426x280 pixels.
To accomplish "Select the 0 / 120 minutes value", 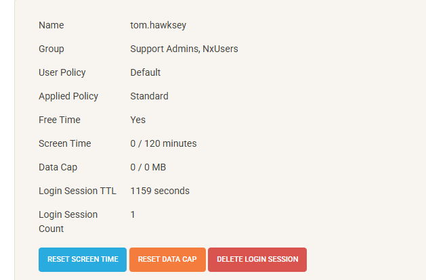I will pos(164,143).
